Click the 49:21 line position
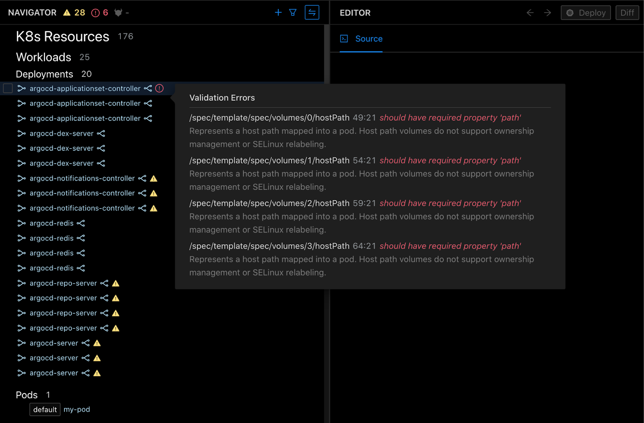The image size is (644, 423). (x=364, y=118)
